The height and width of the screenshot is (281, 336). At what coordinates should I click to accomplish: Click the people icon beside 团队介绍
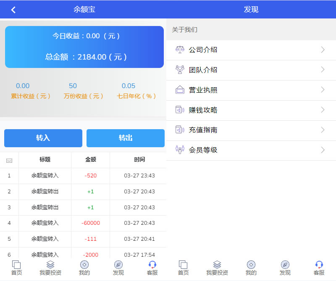click(180, 70)
